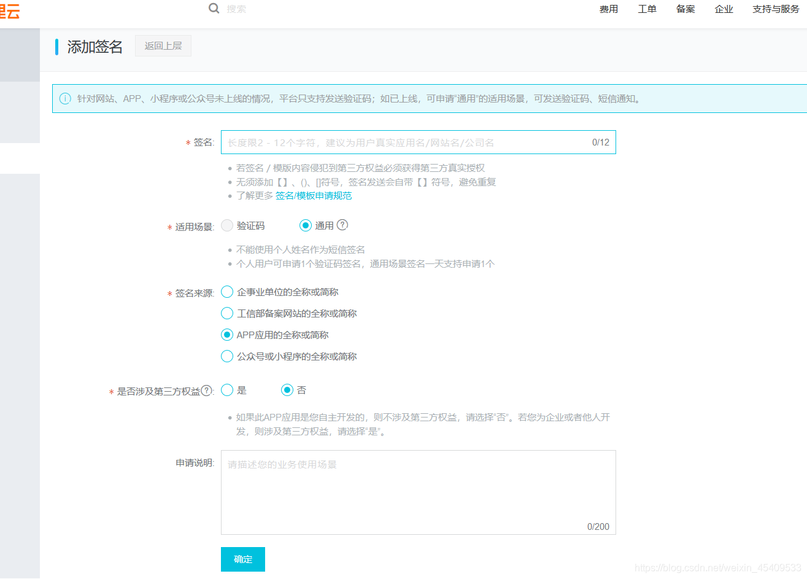Viewport: 807px width, 579px height.
Task: Click the 返回上层 button
Action: [x=163, y=46]
